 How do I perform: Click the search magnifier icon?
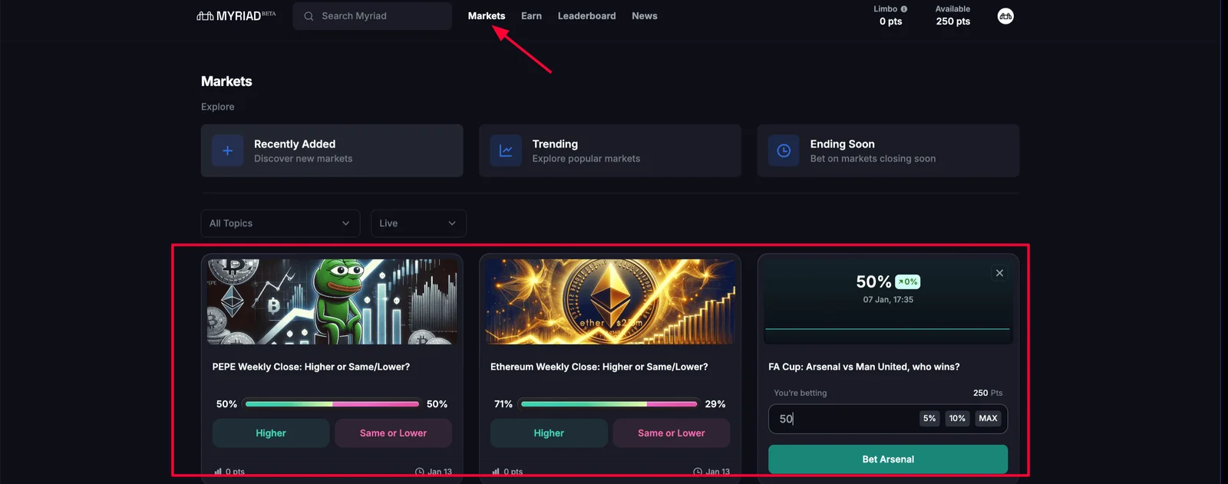pos(309,16)
